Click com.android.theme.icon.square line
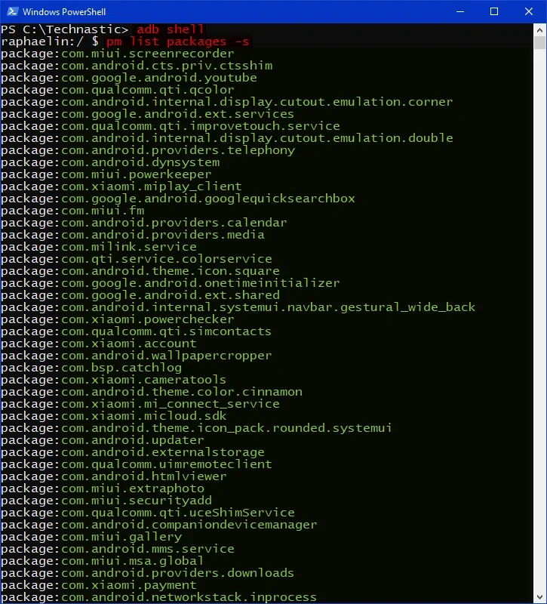The height and width of the screenshot is (604, 547). pos(140,271)
